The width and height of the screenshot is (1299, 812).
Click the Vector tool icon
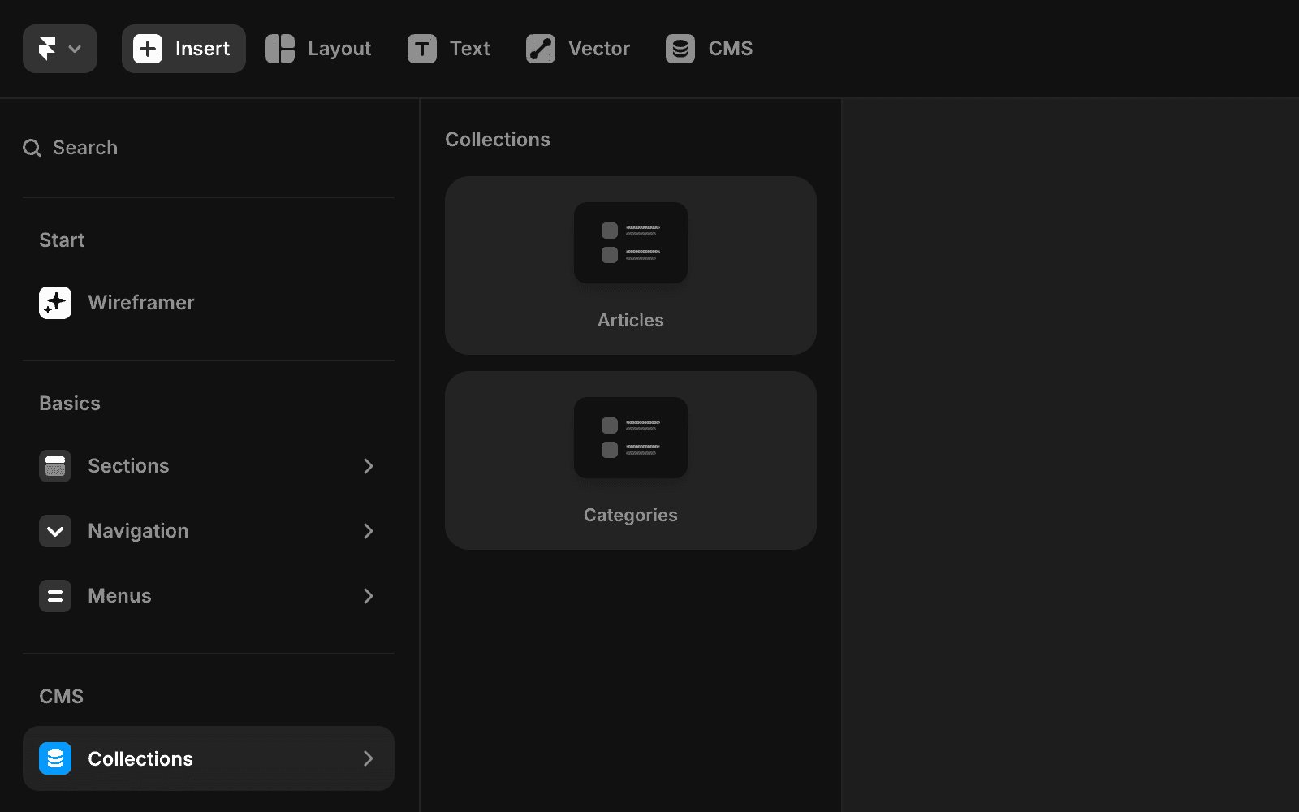pos(540,49)
